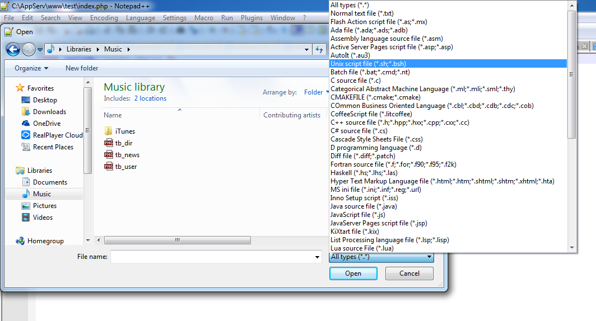Screen dimensions: 596x321
Task: Open recent locations dropdown arrow
Action: tap(40, 49)
